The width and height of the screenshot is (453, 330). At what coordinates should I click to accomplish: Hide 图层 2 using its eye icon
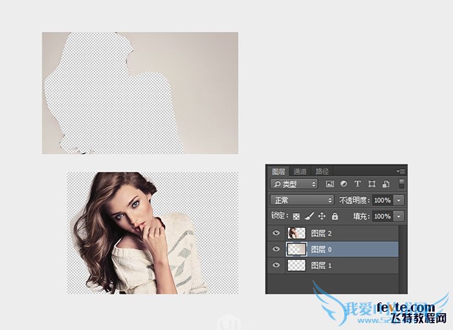pos(276,233)
